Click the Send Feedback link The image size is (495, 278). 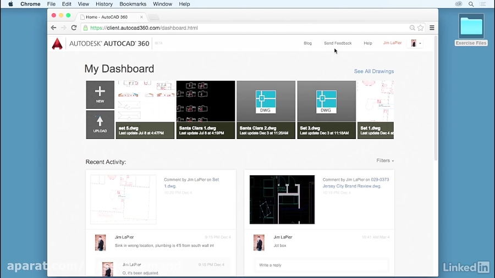tap(338, 43)
